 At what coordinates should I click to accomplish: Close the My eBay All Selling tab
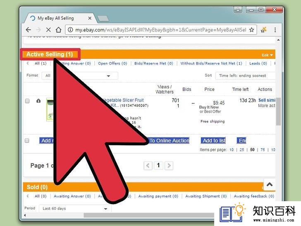point(90,18)
